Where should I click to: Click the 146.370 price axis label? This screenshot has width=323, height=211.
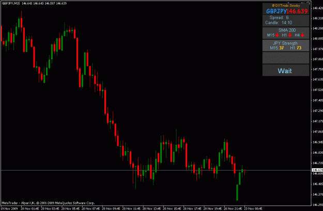[317, 194]
